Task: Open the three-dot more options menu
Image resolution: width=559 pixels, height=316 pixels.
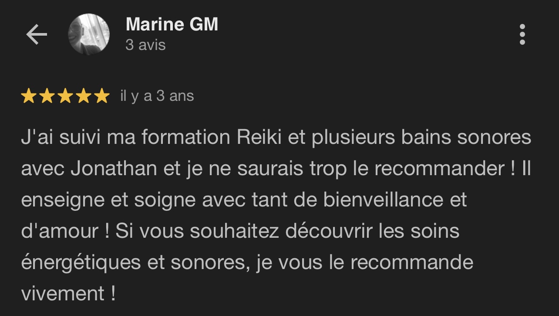Action: [522, 34]
